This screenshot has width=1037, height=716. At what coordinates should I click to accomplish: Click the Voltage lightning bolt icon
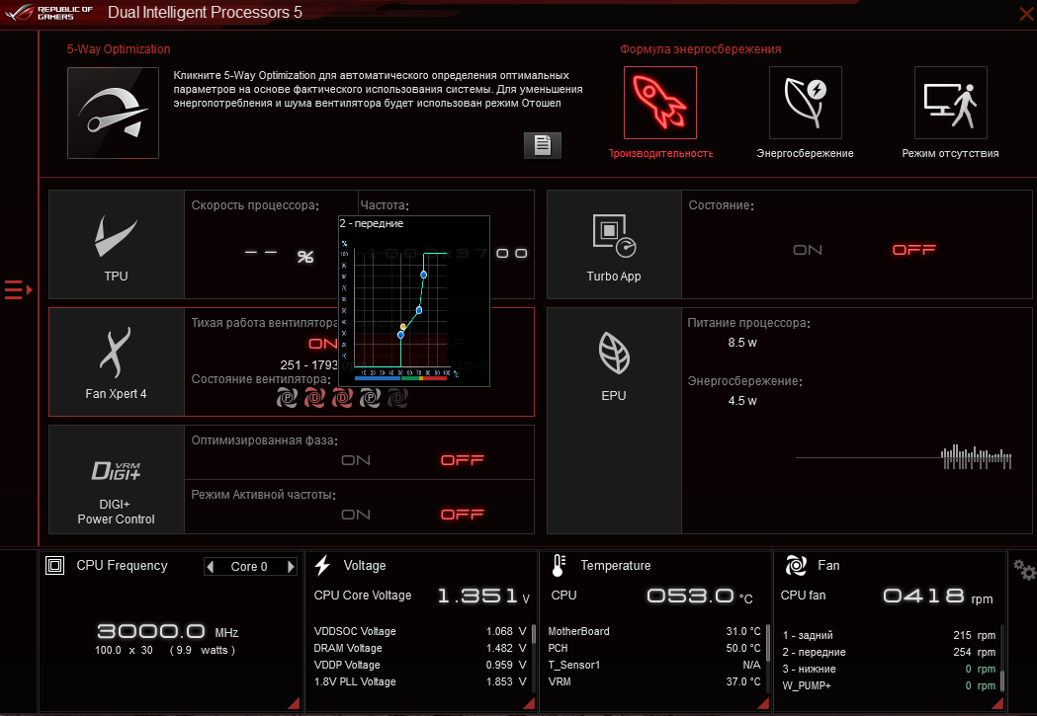pos(322,566)
